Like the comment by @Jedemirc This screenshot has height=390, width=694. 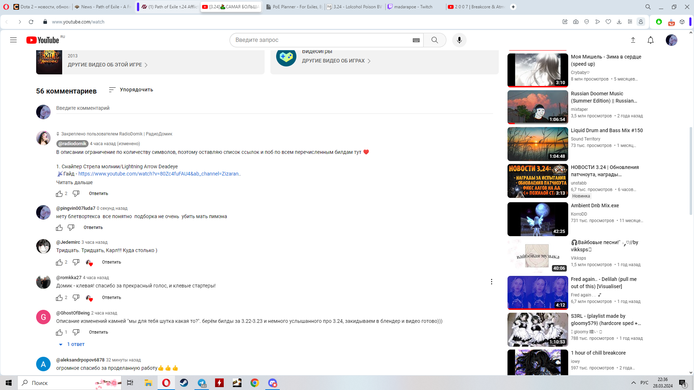(59, 263)
